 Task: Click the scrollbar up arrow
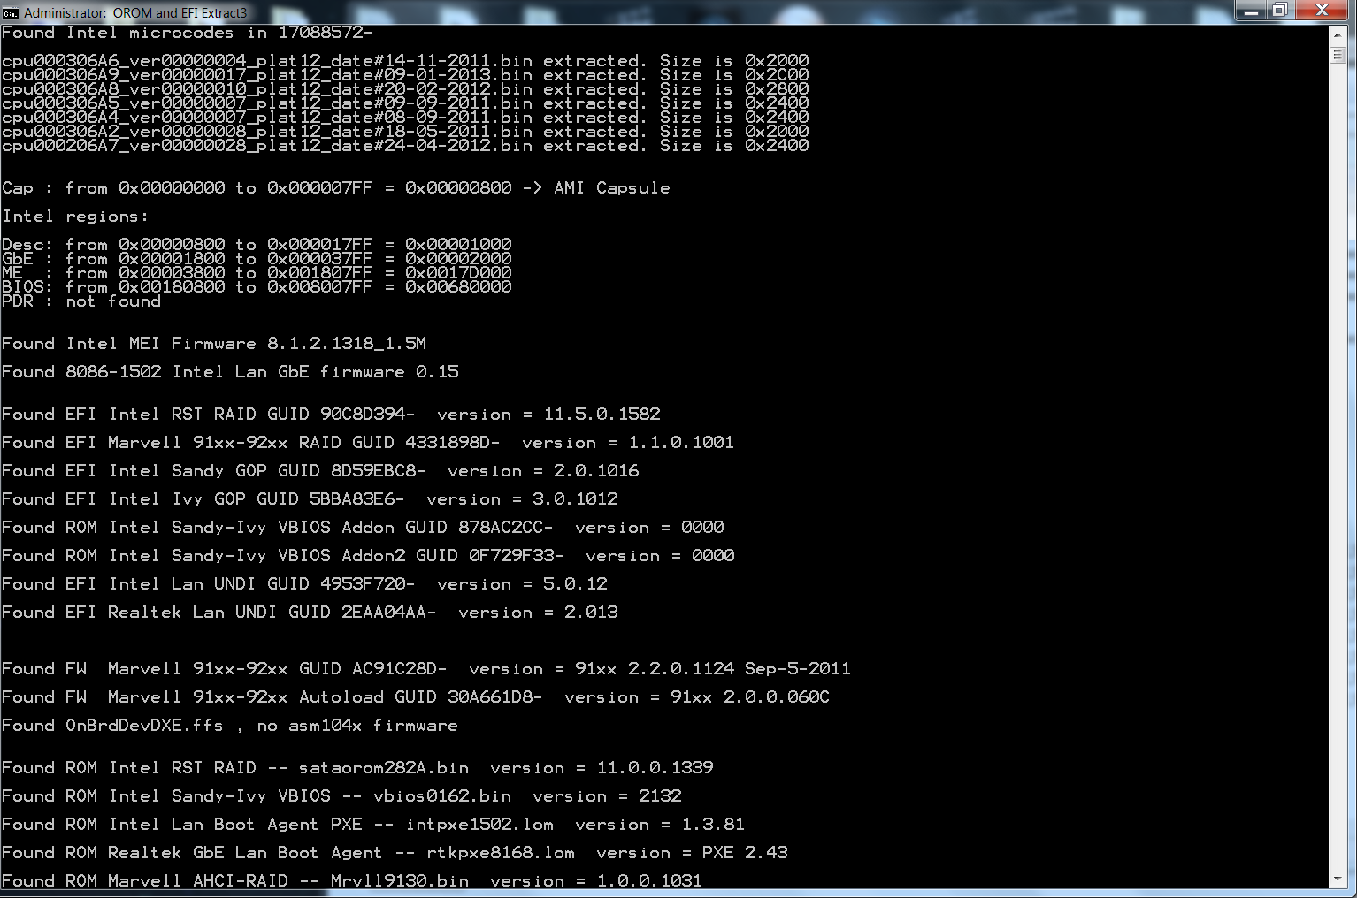pyautogui.click(x=1338, y=34)
